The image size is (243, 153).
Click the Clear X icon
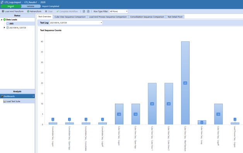pos(46,11)
